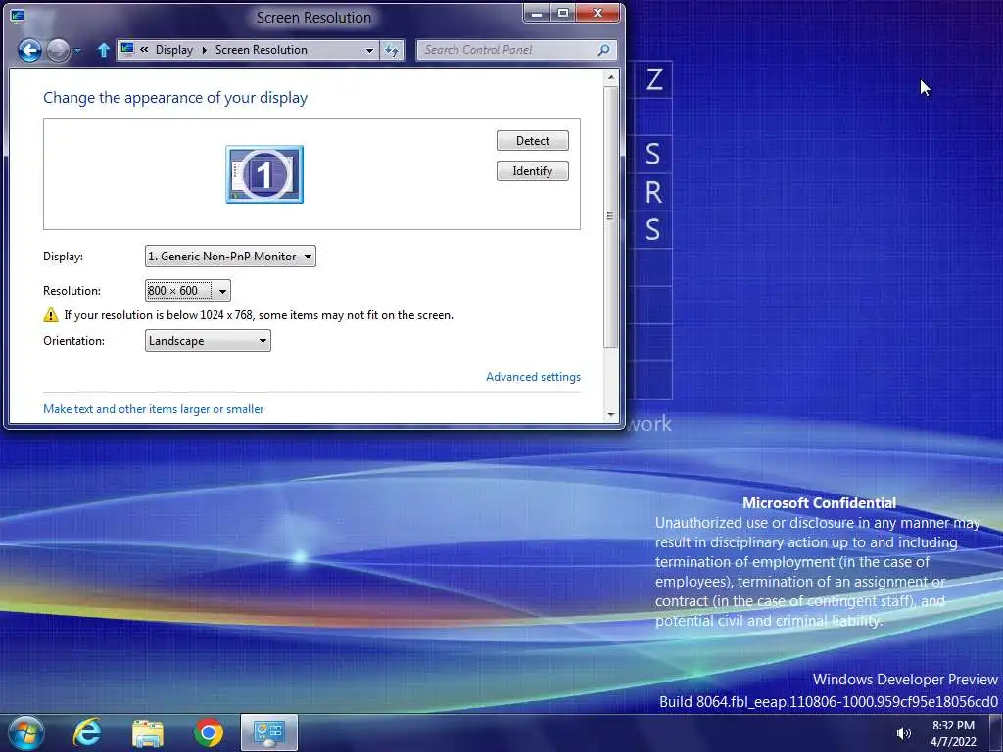Screen dimensions: 1003x752
Task: Select the monitor 1 thumbnail
Action: coord(264,174)
